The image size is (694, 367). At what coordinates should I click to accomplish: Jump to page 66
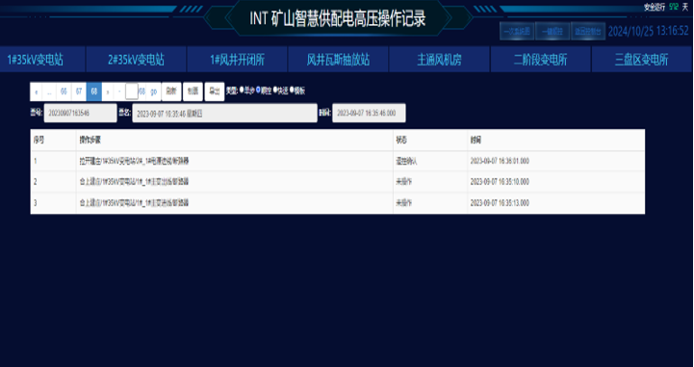pos(64,92)
